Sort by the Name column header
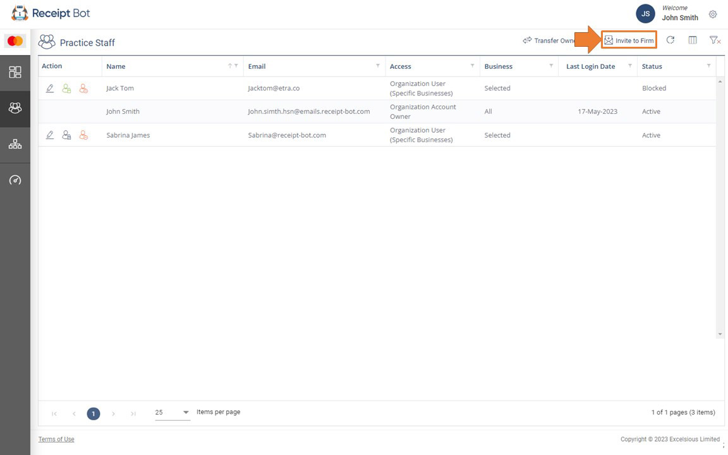The width and height of the screenshot is (728, 455). tap(116, 66)
